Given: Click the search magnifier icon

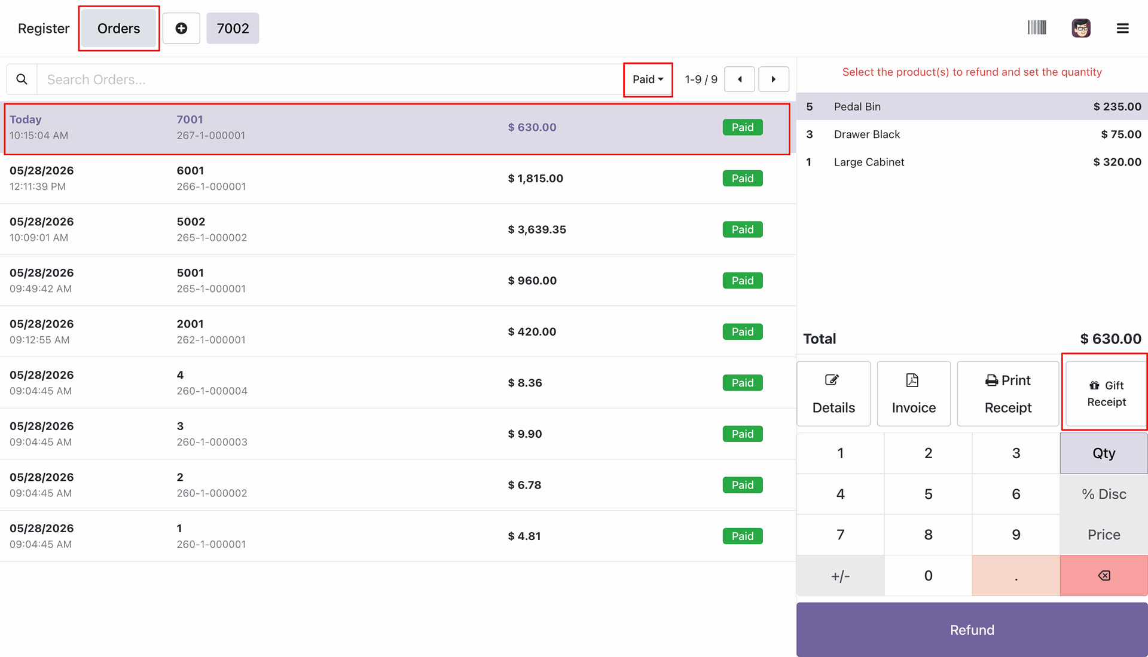Looking at the screenshot, I should pyautogui.click(x=22, y=79).
